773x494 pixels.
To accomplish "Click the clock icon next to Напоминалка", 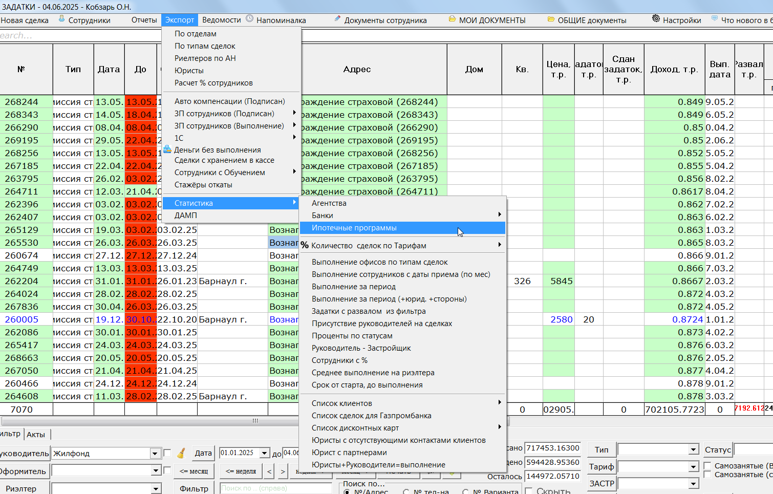I will [249, 19].
